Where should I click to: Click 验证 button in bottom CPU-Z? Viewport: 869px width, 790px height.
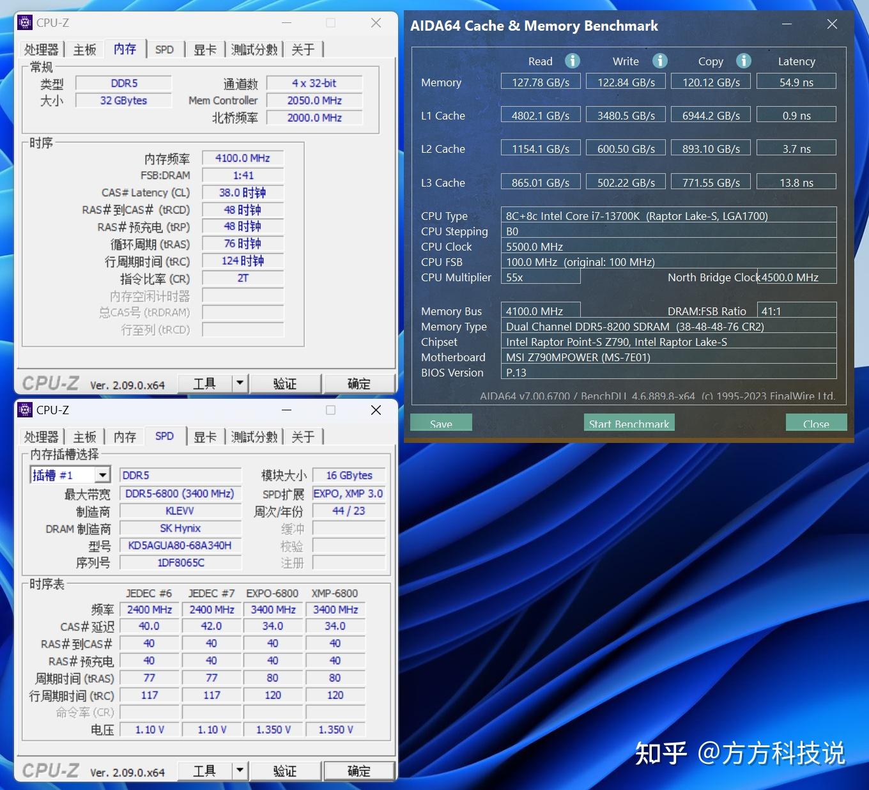click(x=285, y=771)
